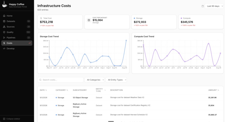Click the trending arrow on Costs item
Screen dimensions: 225x122
30,43
